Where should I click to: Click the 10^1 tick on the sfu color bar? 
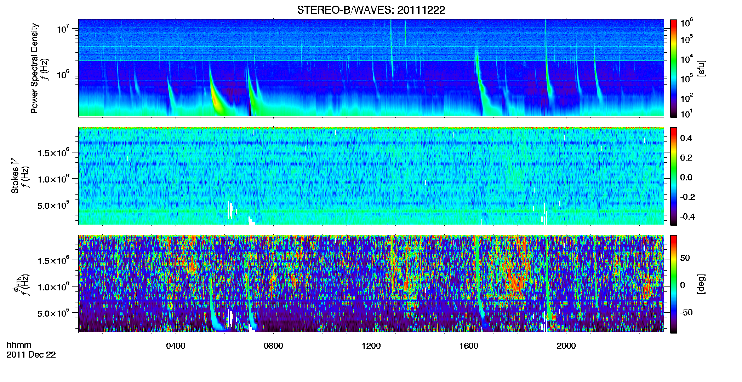(687, 114)
